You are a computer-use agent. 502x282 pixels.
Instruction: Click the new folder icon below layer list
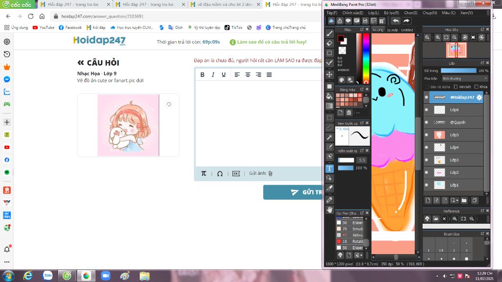tap(464, 200)
